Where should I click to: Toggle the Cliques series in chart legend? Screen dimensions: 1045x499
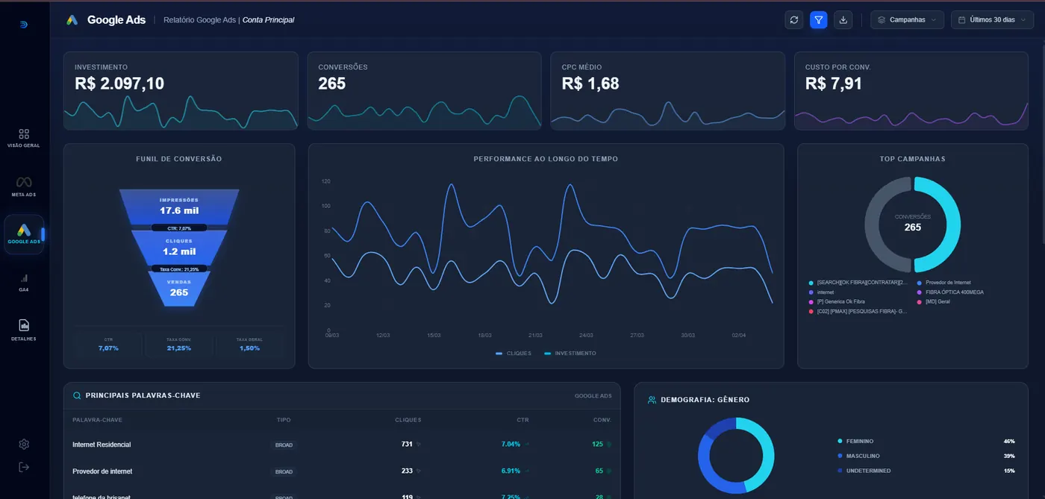514,354
